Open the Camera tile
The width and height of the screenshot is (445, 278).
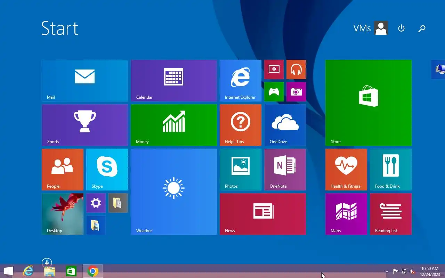(x=296, y=92)
